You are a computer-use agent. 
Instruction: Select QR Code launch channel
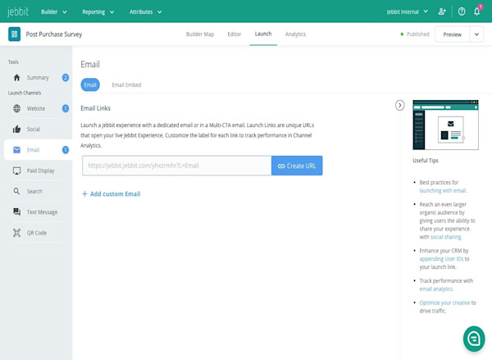click(x=38, y=233)
